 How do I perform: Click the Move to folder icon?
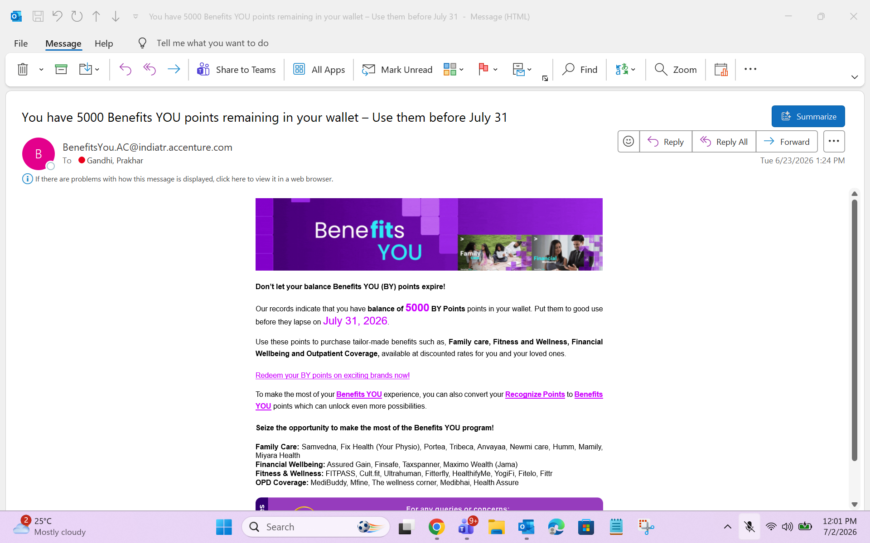[x=85, y=69]
